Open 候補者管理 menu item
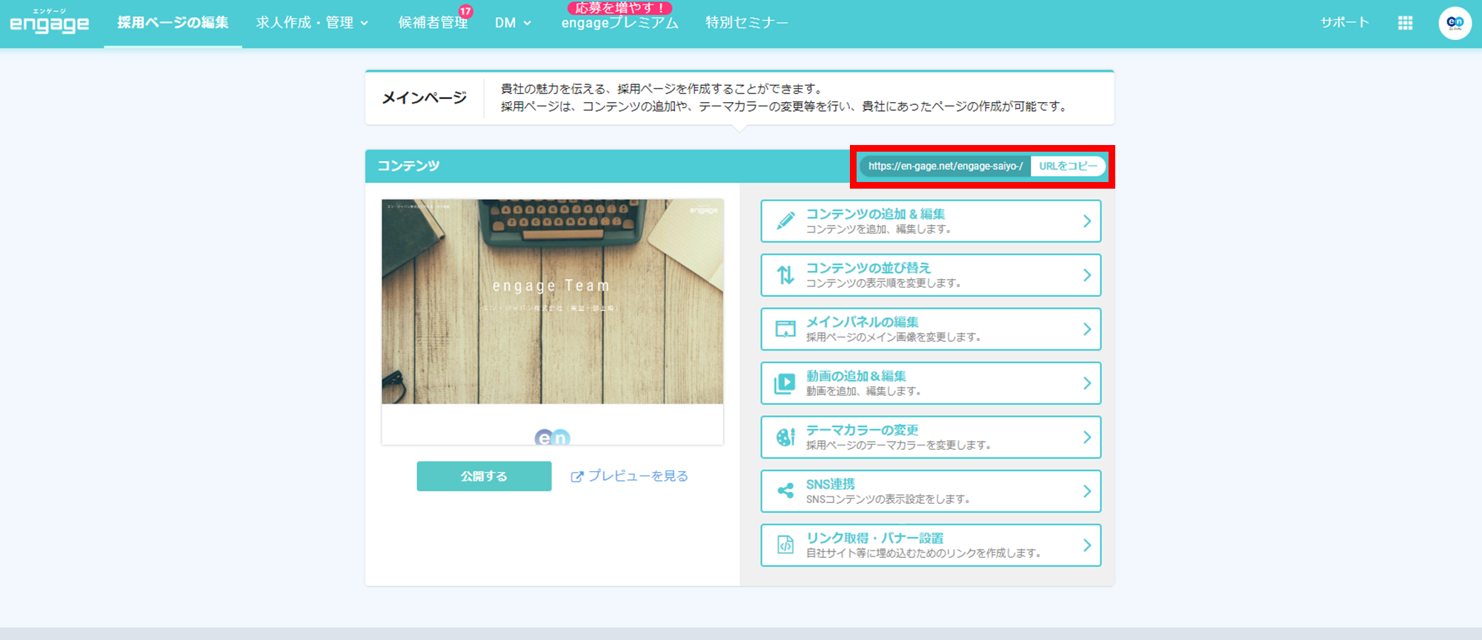The image size is (1482, 640). pyautogui.click(x=433, y=23)
